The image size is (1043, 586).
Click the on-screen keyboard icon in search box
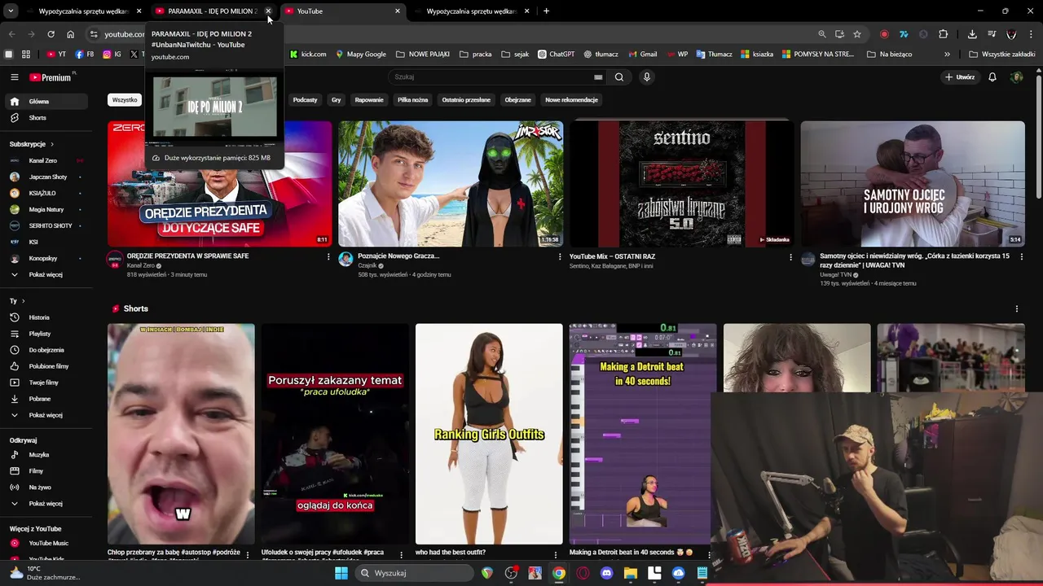(x=598, y=77)
